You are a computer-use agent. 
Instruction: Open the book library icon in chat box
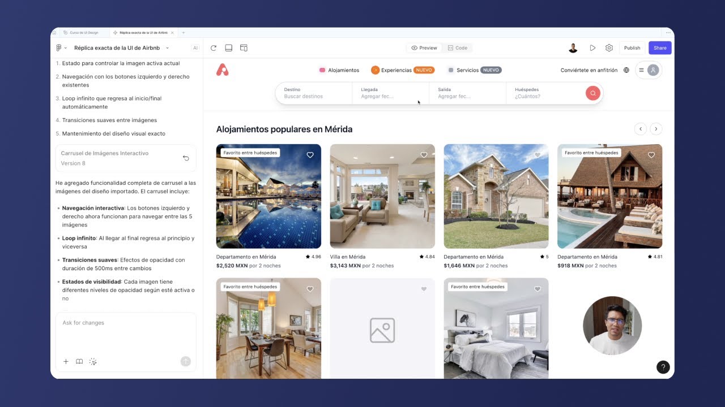79,361
